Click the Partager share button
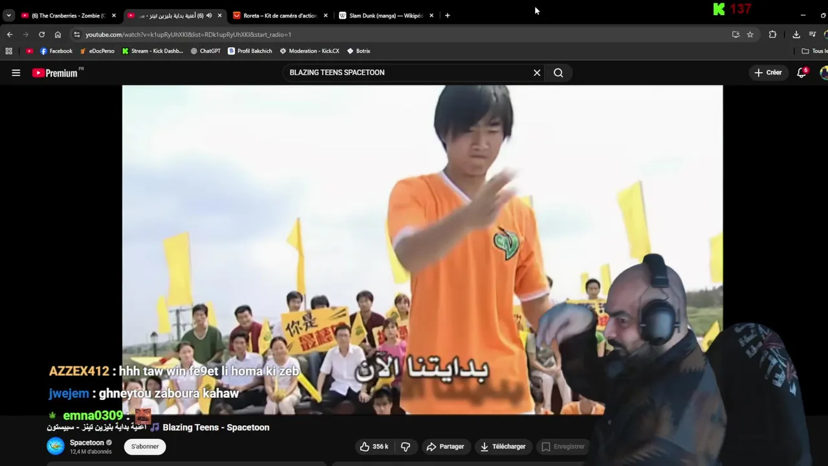 pos(445,447)
